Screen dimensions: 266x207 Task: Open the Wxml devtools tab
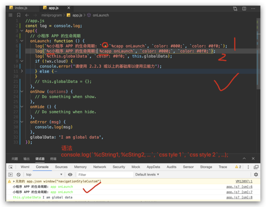[x=25, y=167]
